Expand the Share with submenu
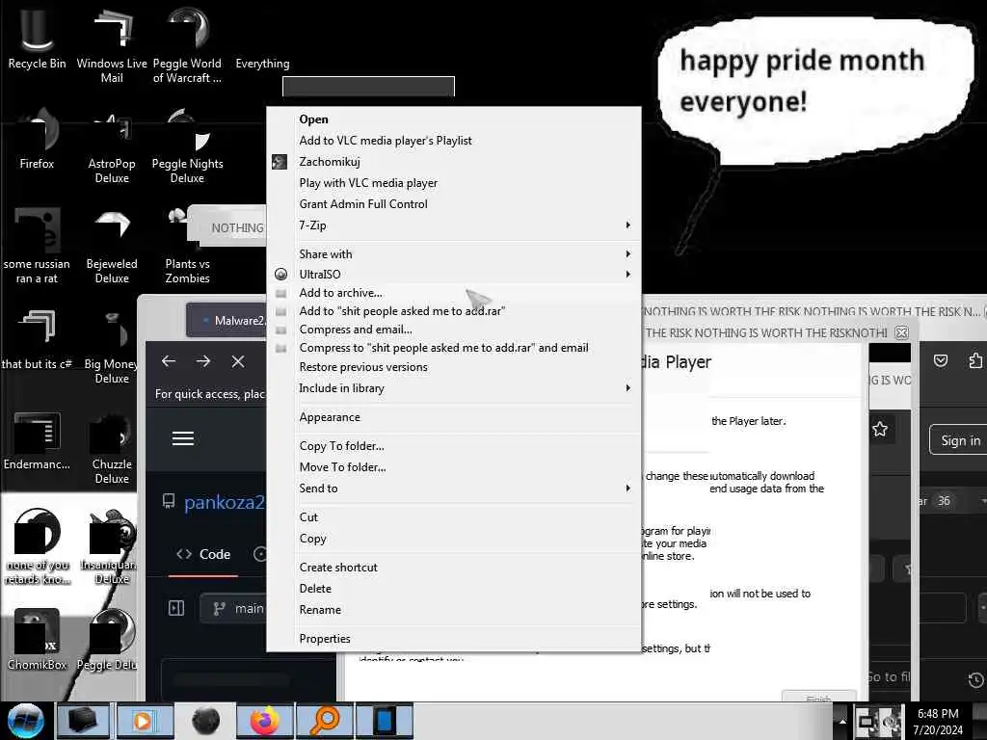 tap(453, 254)
